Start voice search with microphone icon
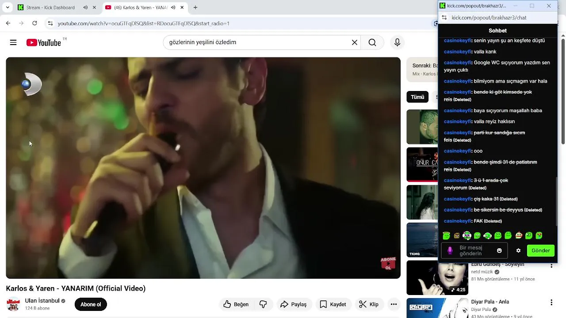 tap(397, 42)
